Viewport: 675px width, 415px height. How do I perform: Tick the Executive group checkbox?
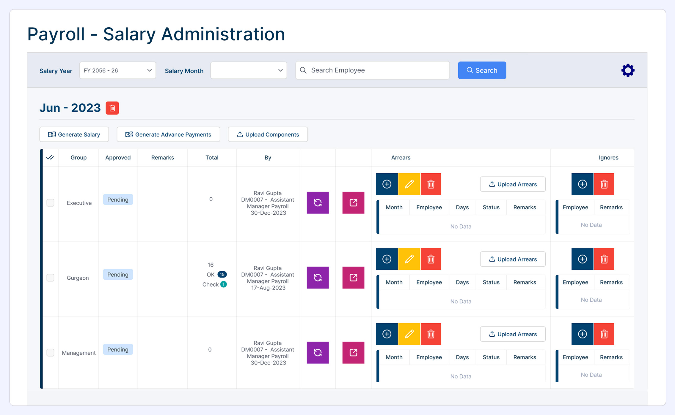[x=50, y=203]
